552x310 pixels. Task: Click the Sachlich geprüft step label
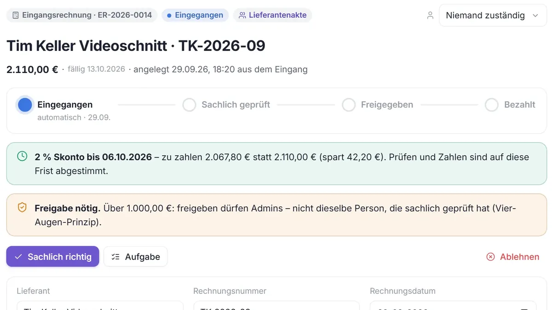[236, 105]
